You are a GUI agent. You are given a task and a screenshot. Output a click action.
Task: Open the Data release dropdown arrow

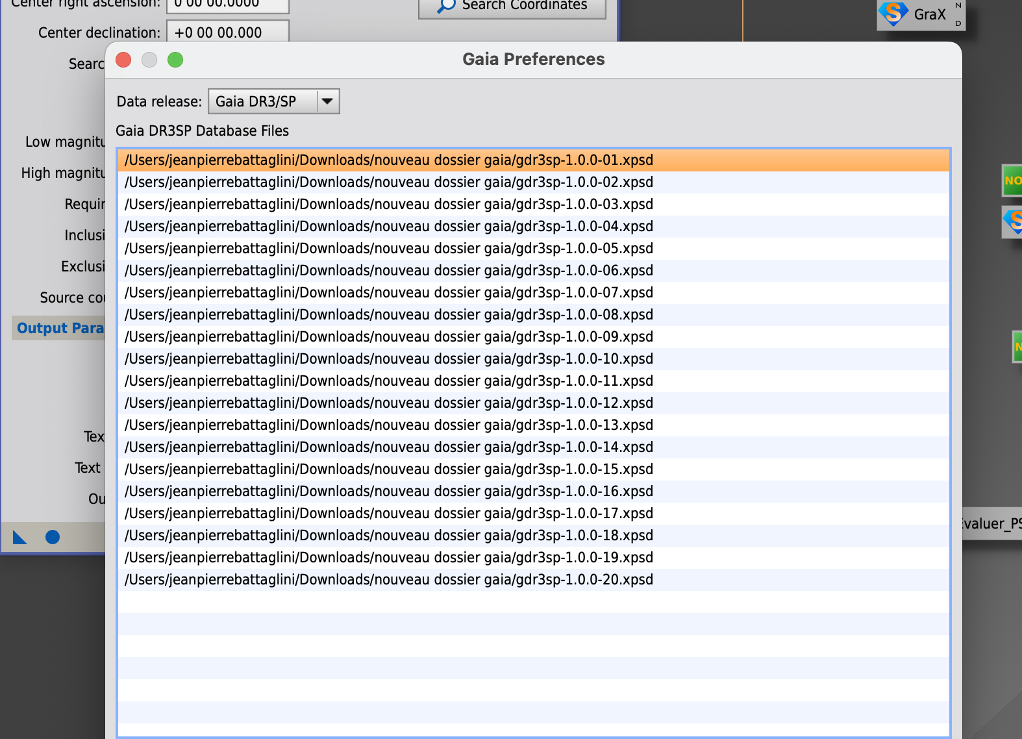(x=328, y=101)
